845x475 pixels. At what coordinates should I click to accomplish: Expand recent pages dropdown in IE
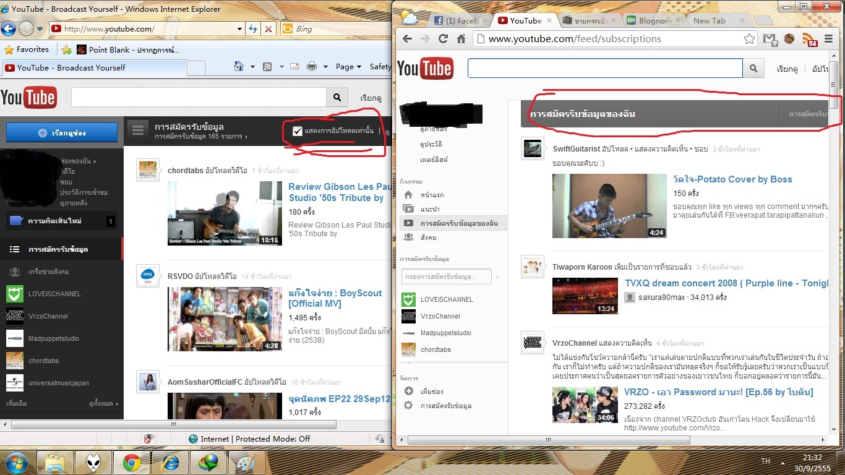pyautogui.click(x=40, y=29)
